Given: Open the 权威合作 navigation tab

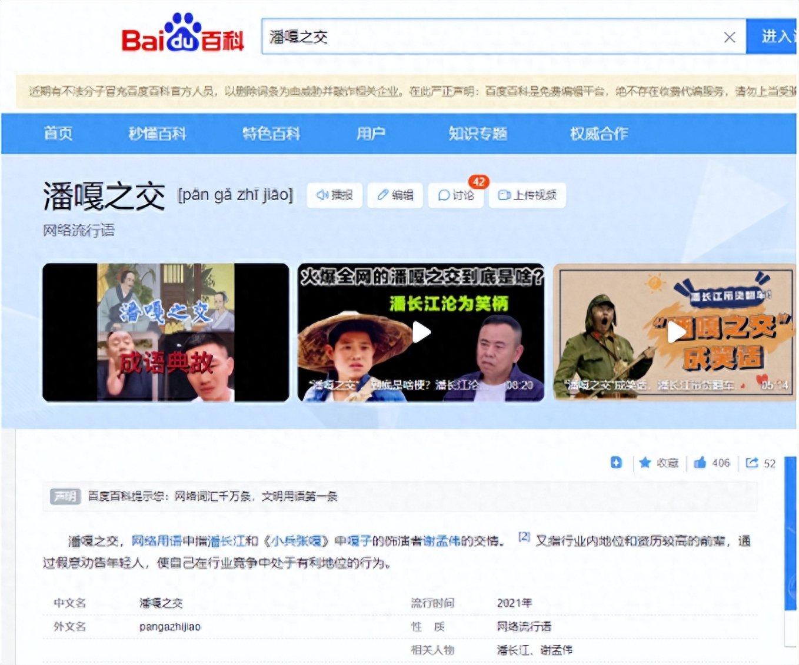Looking at the screenshot, I should (x=599, y=134).
